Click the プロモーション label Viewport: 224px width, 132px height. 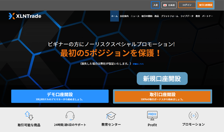pos(193,125)
